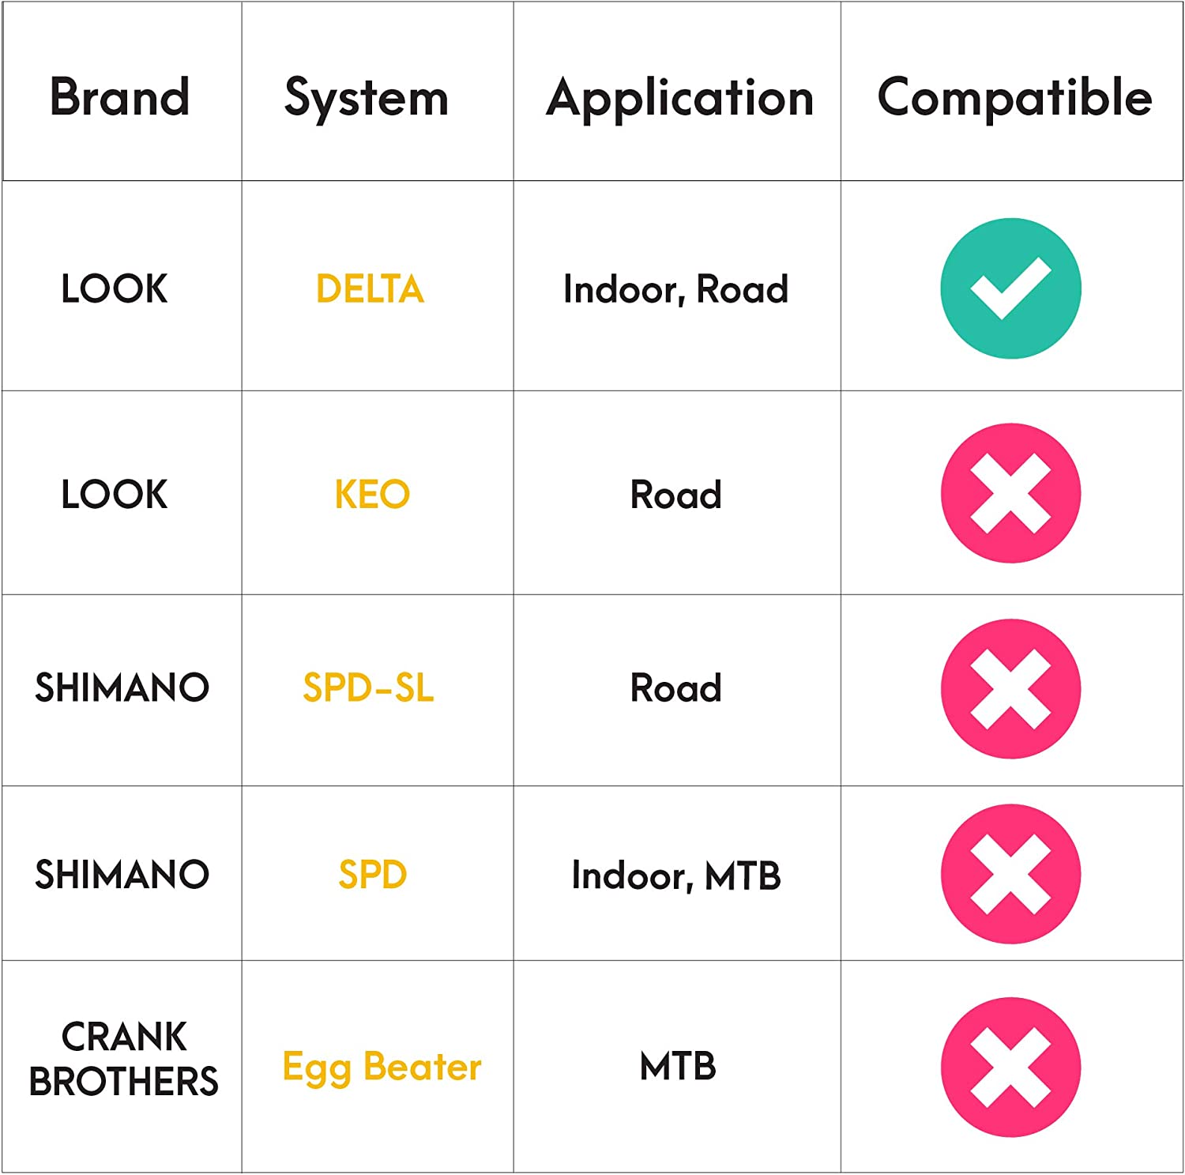Click the Compatible column header

pyautogui.click(x=1014, y=97)
